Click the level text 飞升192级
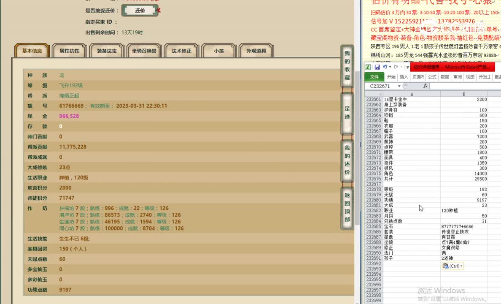Image resolution: width=501 pixels, height=304 pixels. coord(71,85)
